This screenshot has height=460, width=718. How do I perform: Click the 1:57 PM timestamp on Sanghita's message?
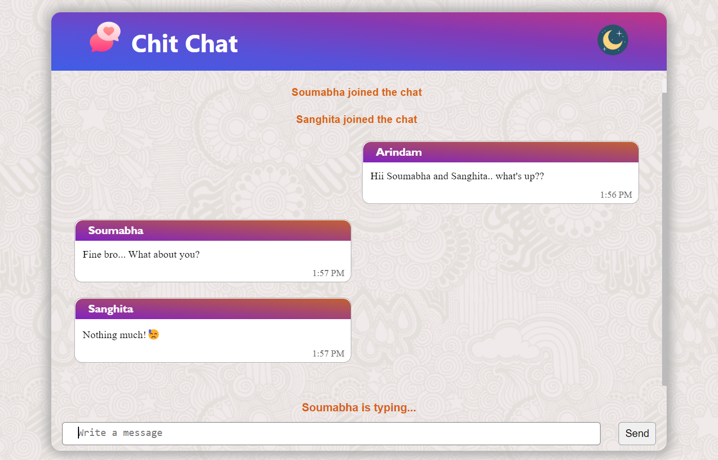(328, 353)
